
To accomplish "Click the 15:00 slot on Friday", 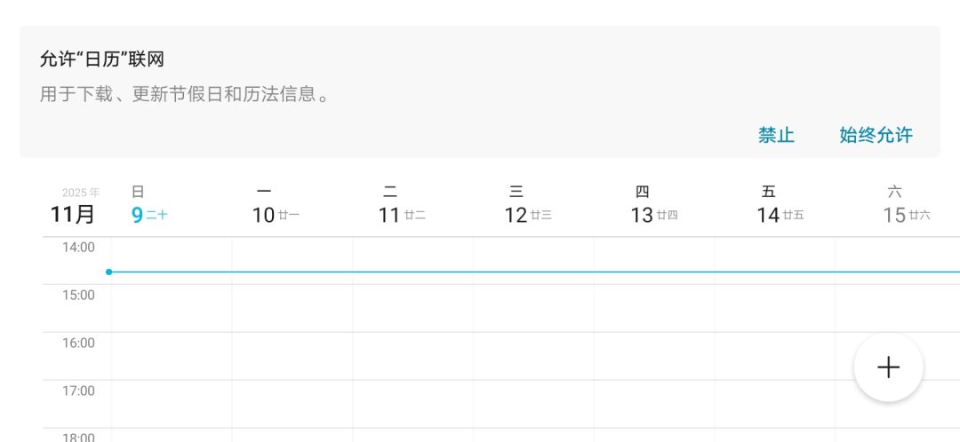I will 774,308.
